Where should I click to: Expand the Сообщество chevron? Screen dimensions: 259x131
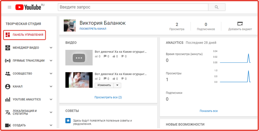coord(51,74)
